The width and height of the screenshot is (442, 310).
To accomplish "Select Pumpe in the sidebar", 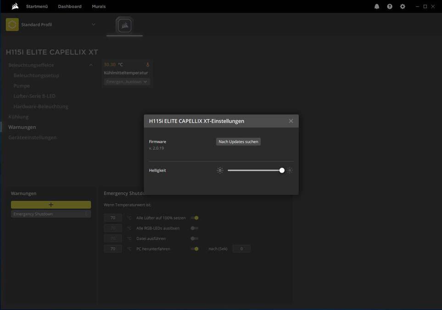I will (x=22, y=86).
